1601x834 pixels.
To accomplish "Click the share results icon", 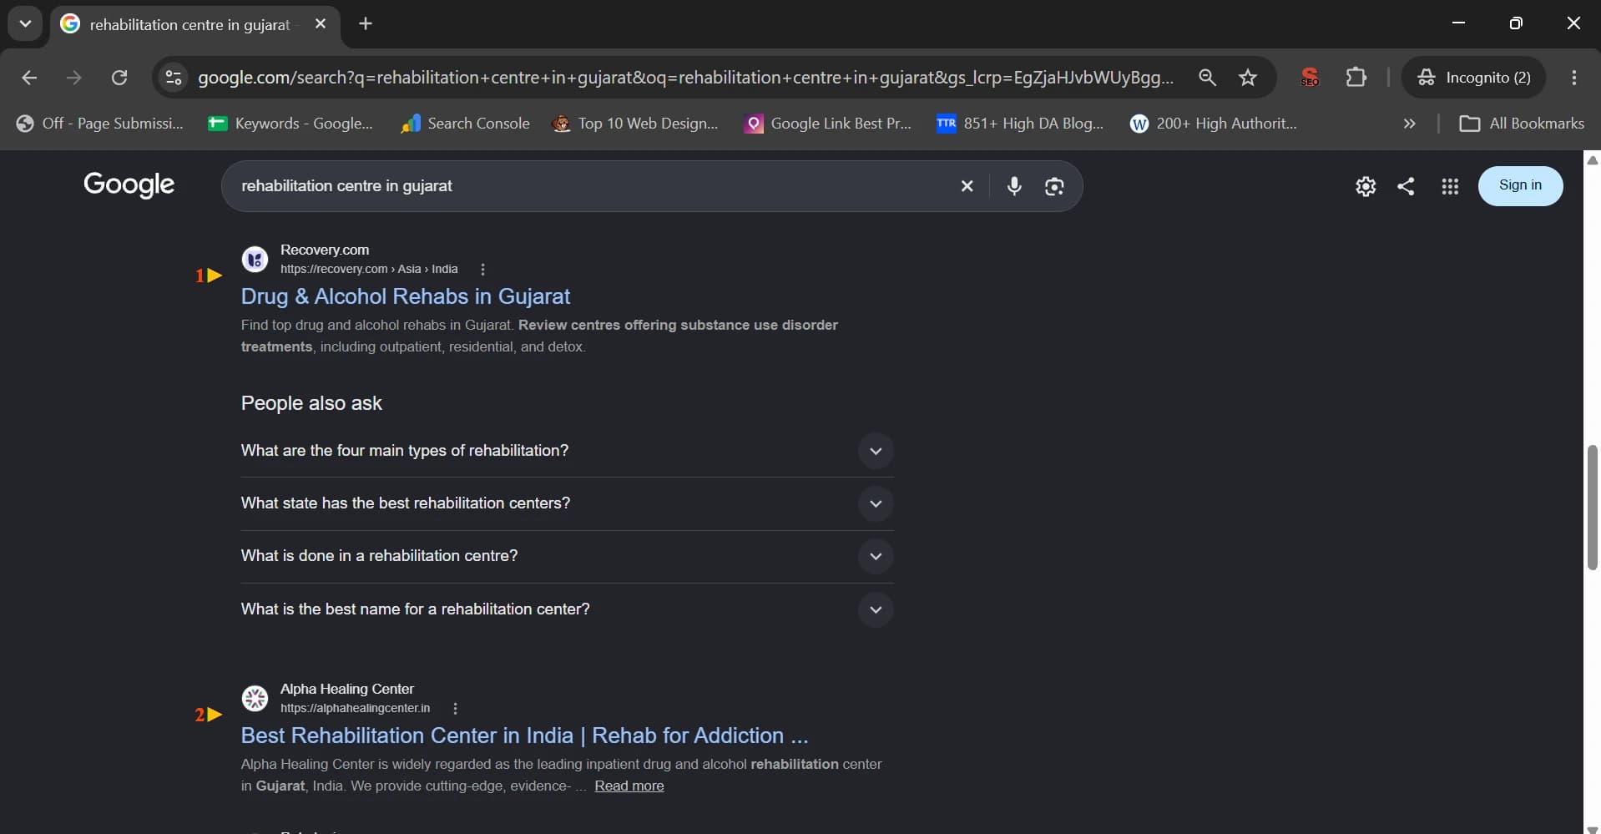I will [x=1406, y=186].
